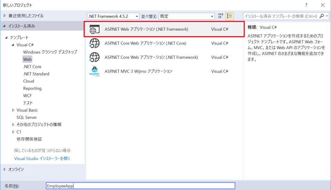The width and height of the screenshot is (331, 190).
Task: Select the C1 category label
Action: (19, 132)
